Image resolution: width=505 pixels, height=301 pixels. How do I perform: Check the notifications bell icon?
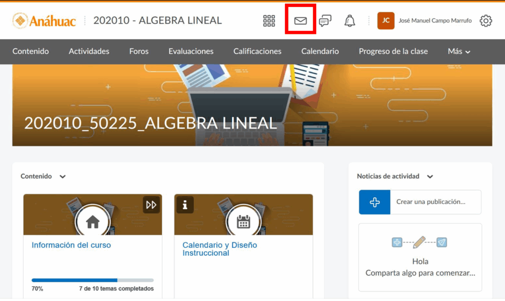350,21
